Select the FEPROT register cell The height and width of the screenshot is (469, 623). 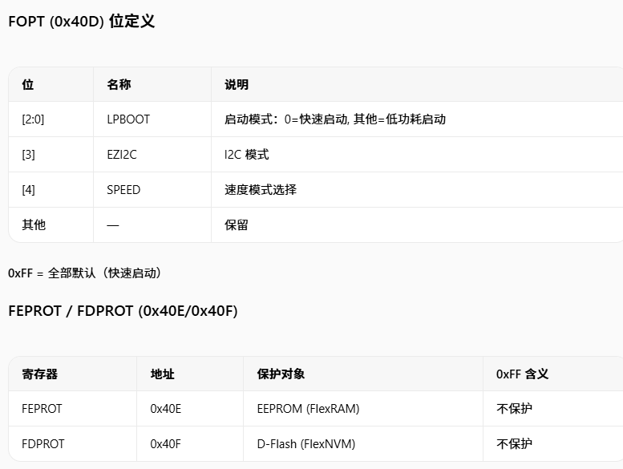click(42, 409)
